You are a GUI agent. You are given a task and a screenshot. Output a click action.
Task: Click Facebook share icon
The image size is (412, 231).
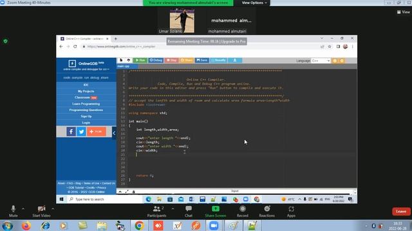(x=71, y=132)
